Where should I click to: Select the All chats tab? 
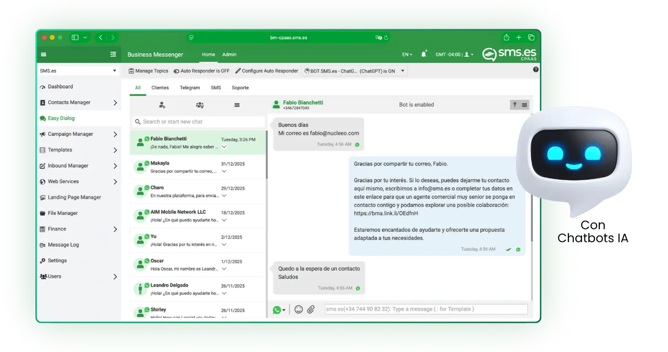pyautogui.click(x=138, y=88)
